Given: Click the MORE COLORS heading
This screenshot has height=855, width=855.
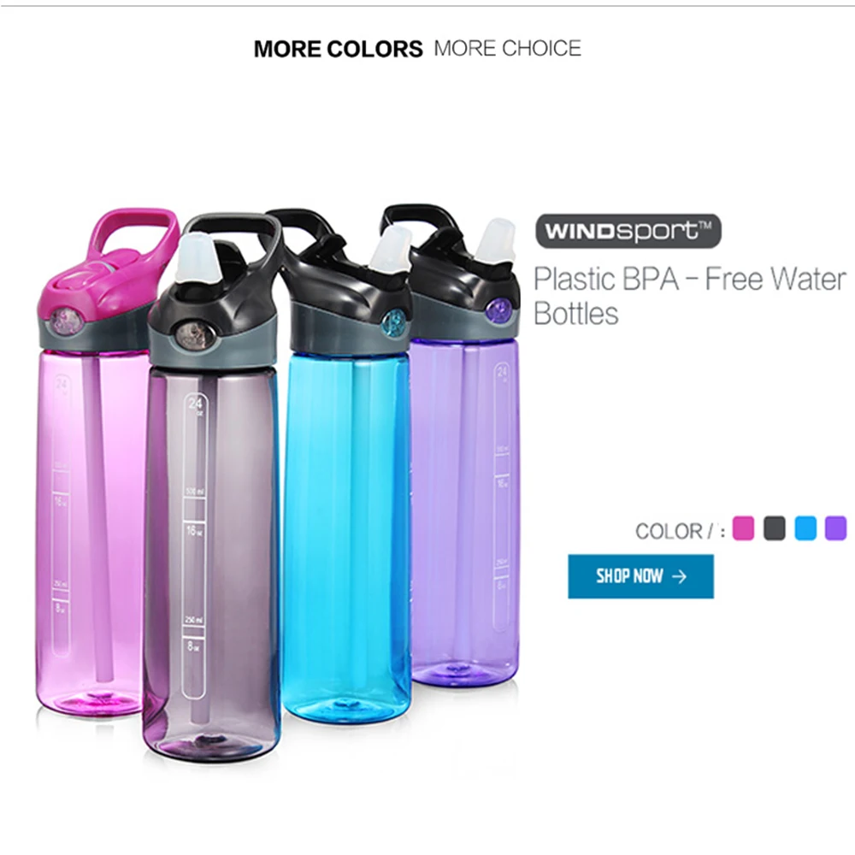Looking at the screenshot, I should point(338,49).
